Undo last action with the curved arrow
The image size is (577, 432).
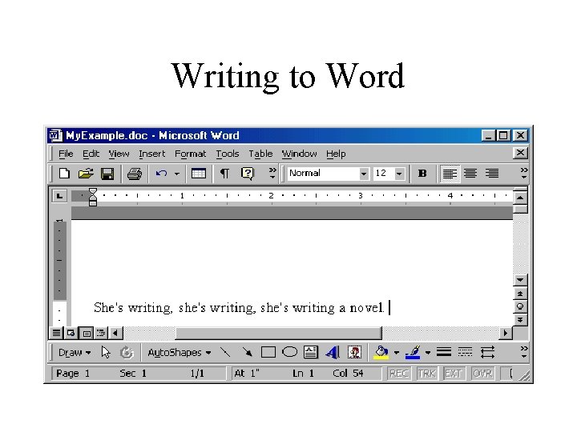point(161,174)
